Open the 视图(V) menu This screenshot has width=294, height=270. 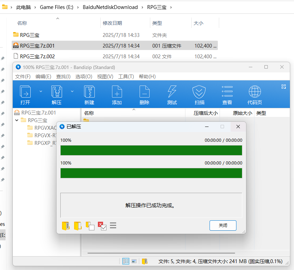105,77
